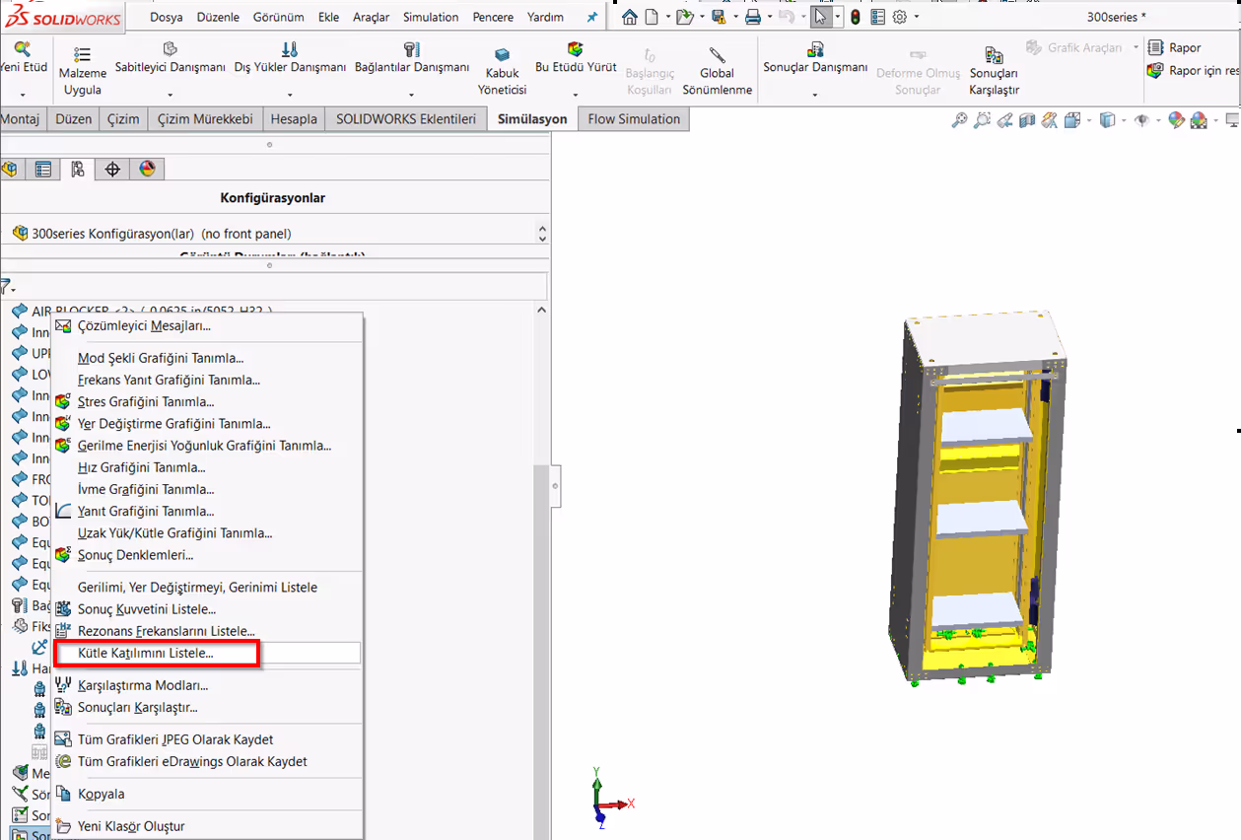Viewport: 1241px width, 840px height.
Task: Click the Rapor button
Action: [1174, 47]
